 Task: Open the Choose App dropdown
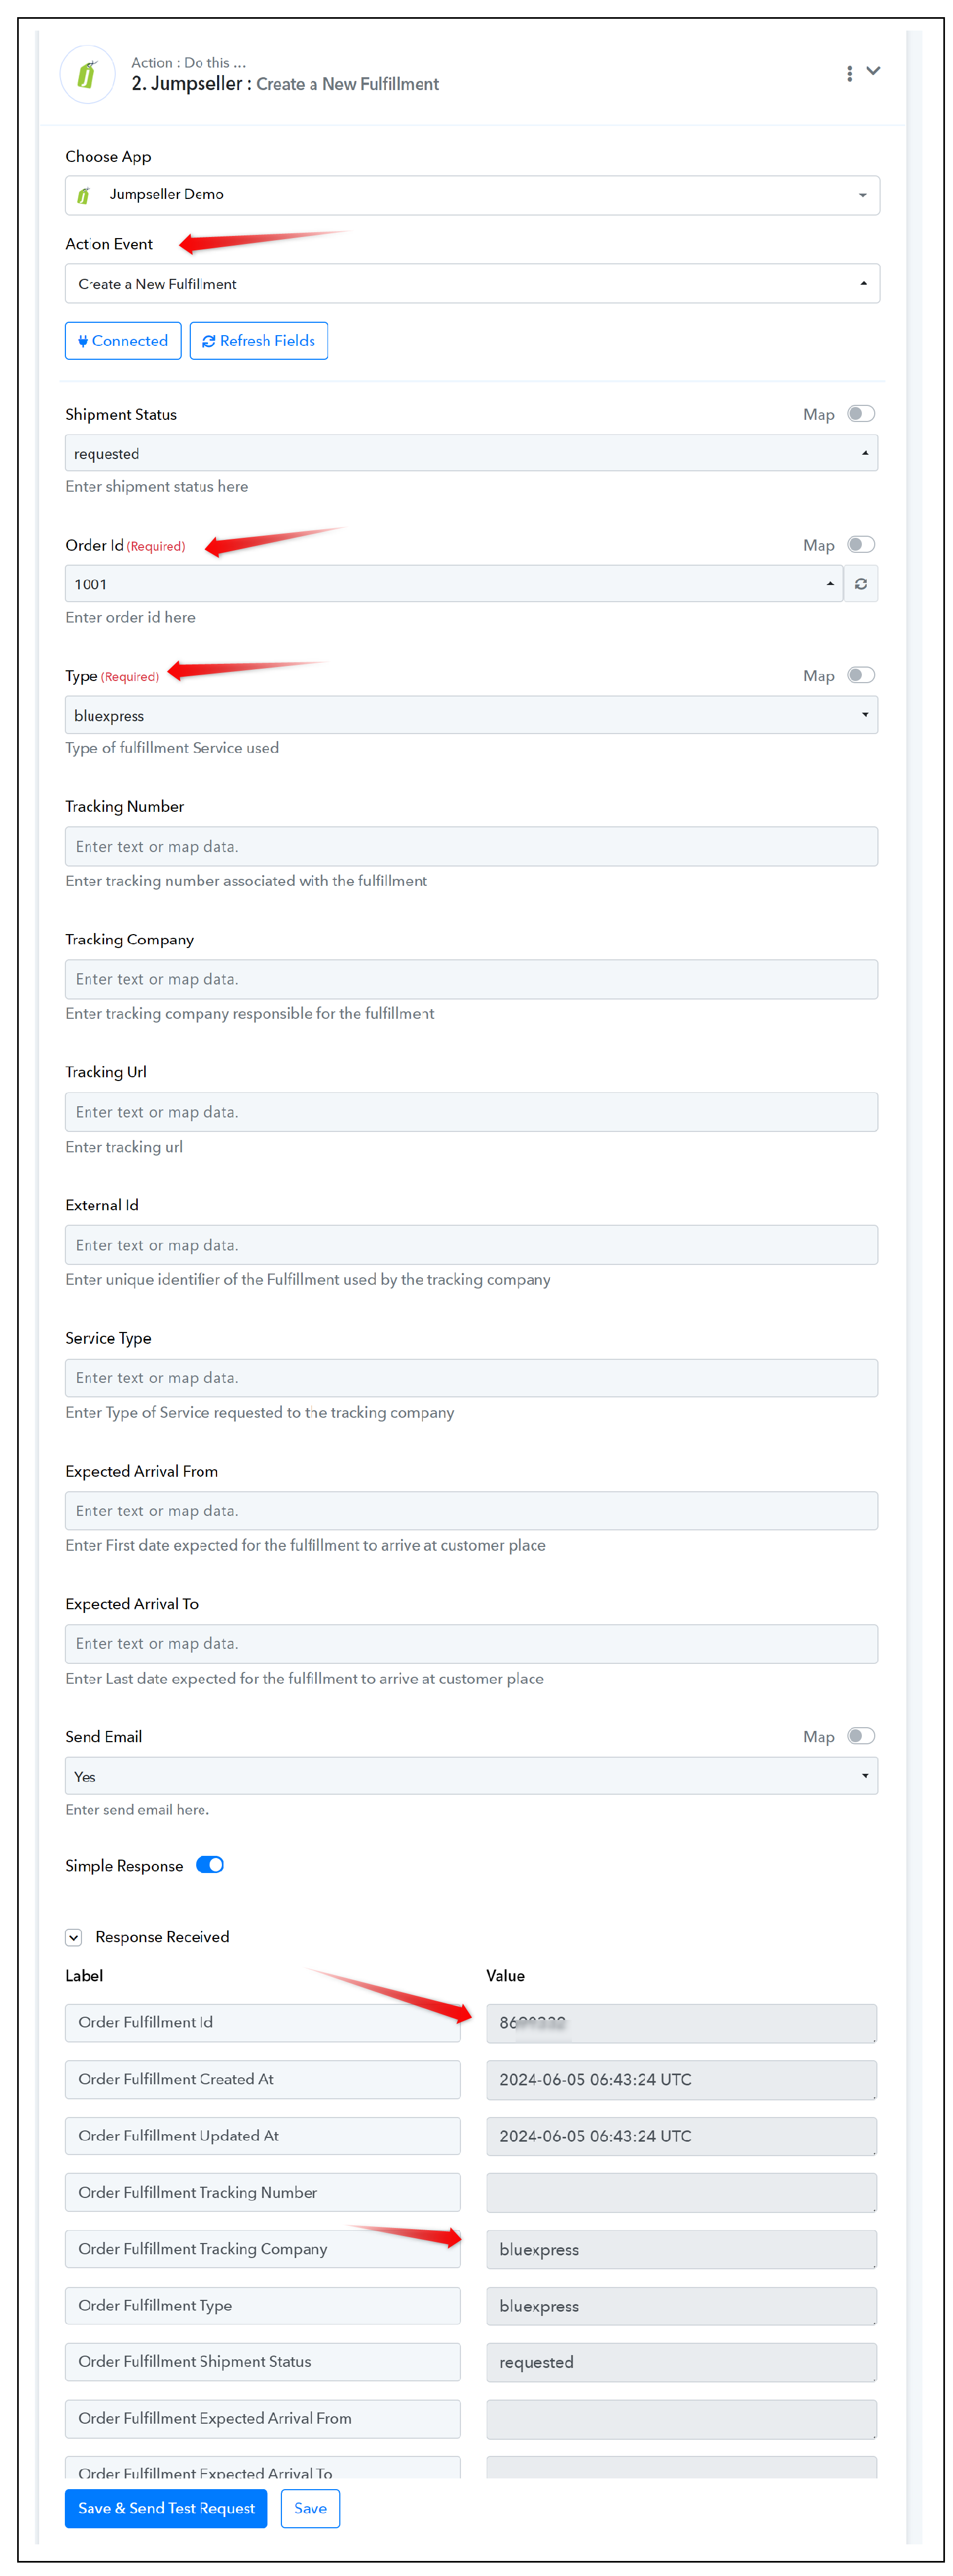tap(472, 195)
